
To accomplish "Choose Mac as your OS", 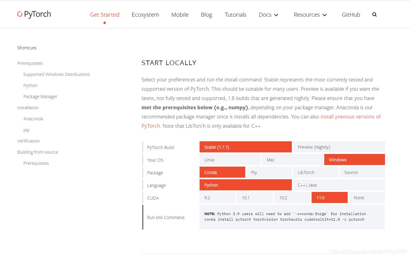I will click(292, 160).
